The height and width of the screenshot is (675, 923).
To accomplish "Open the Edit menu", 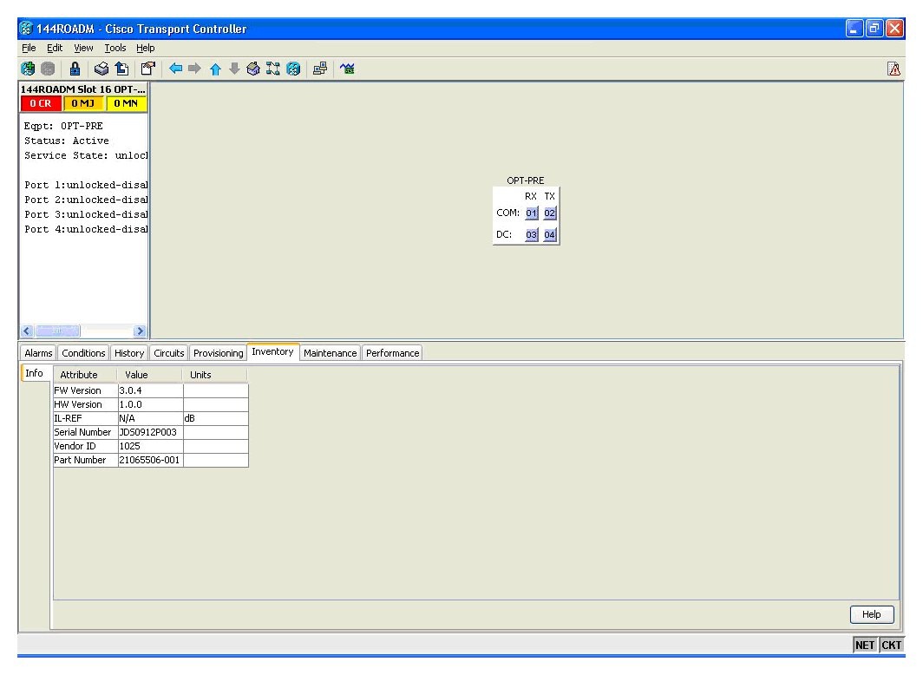I will (x=55, y=49).
